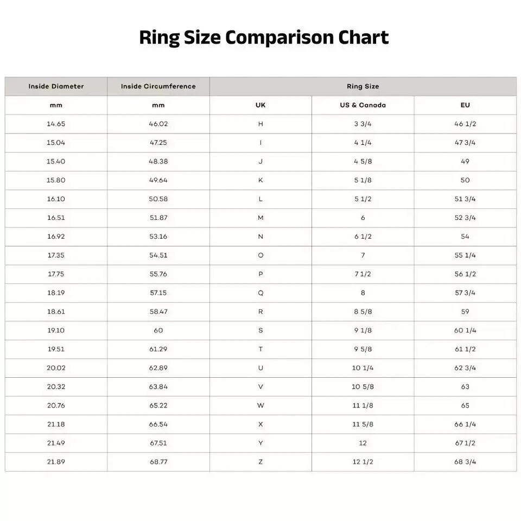Viewport: 521px width, 521px height.
Task: Click the US & Canada column subheader
Action: coord(363,105)
